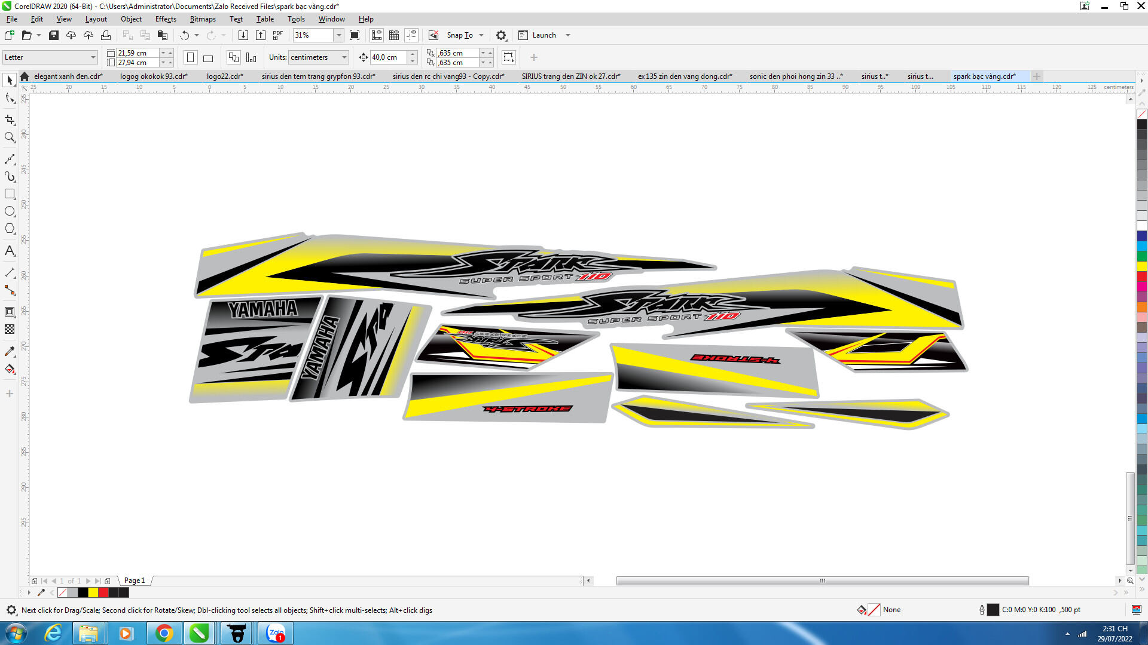Select the Artistic Media tool
Screen dimensions: 1148x645
(10, 176)
